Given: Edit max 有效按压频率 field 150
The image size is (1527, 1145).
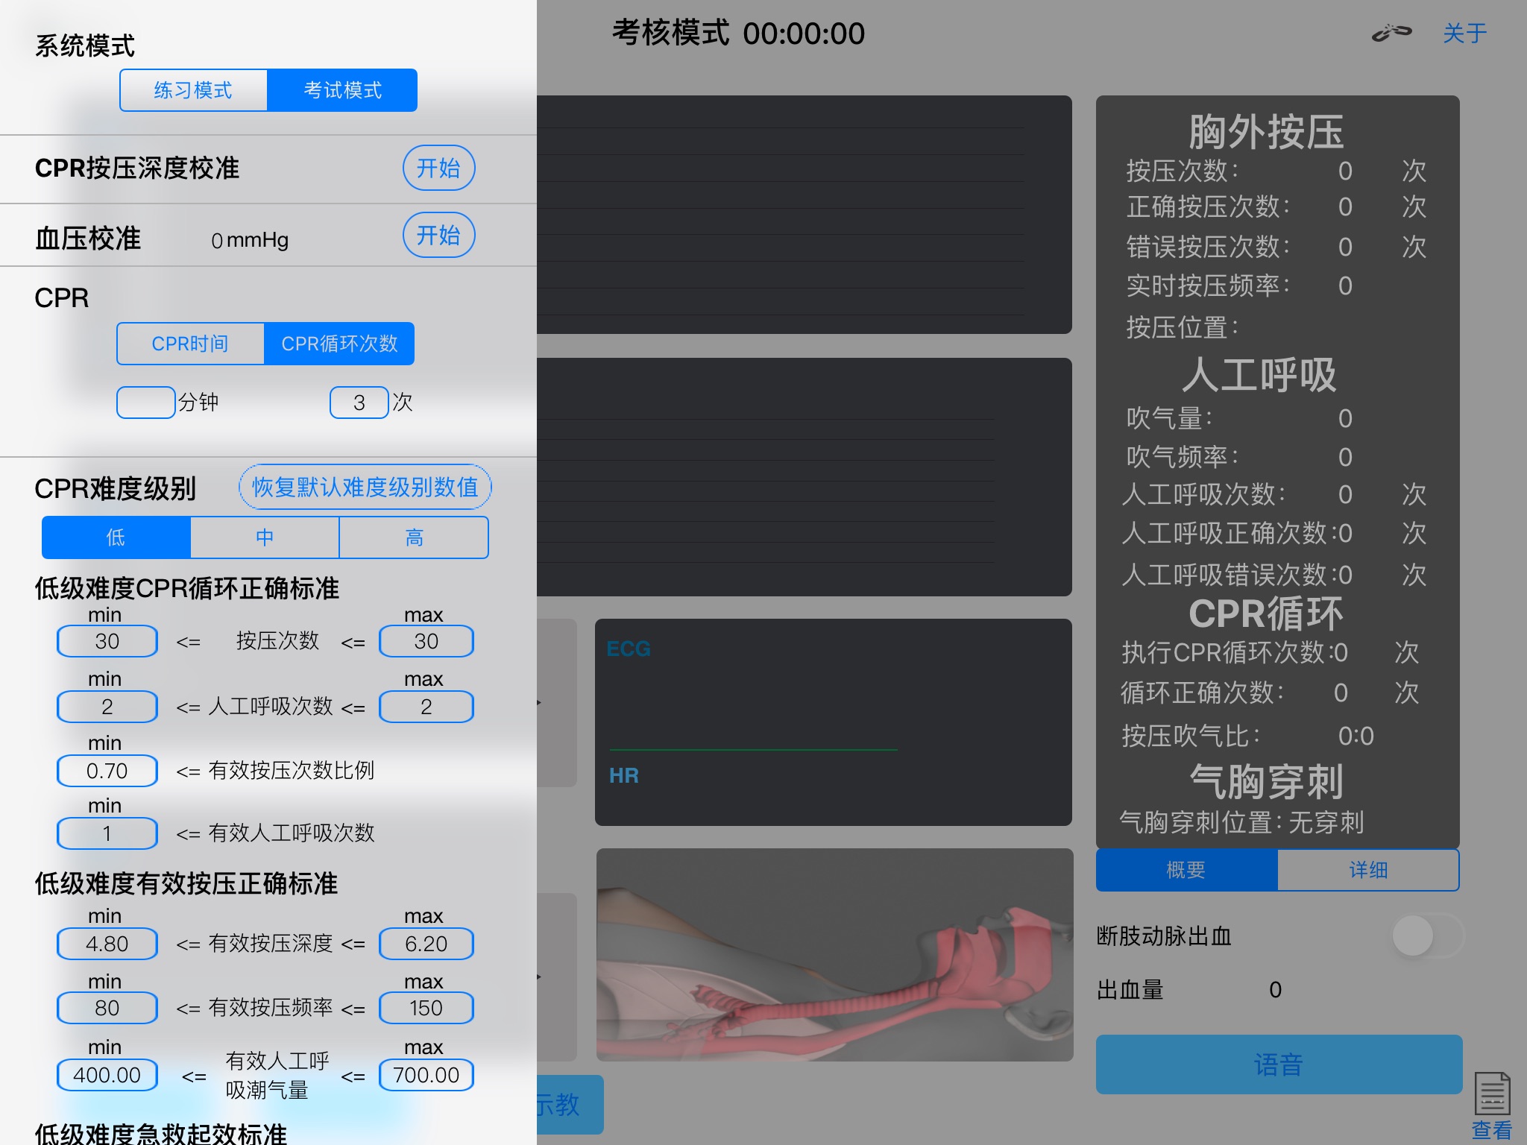Looking at the screenshot, I should tap(426, 1008).
